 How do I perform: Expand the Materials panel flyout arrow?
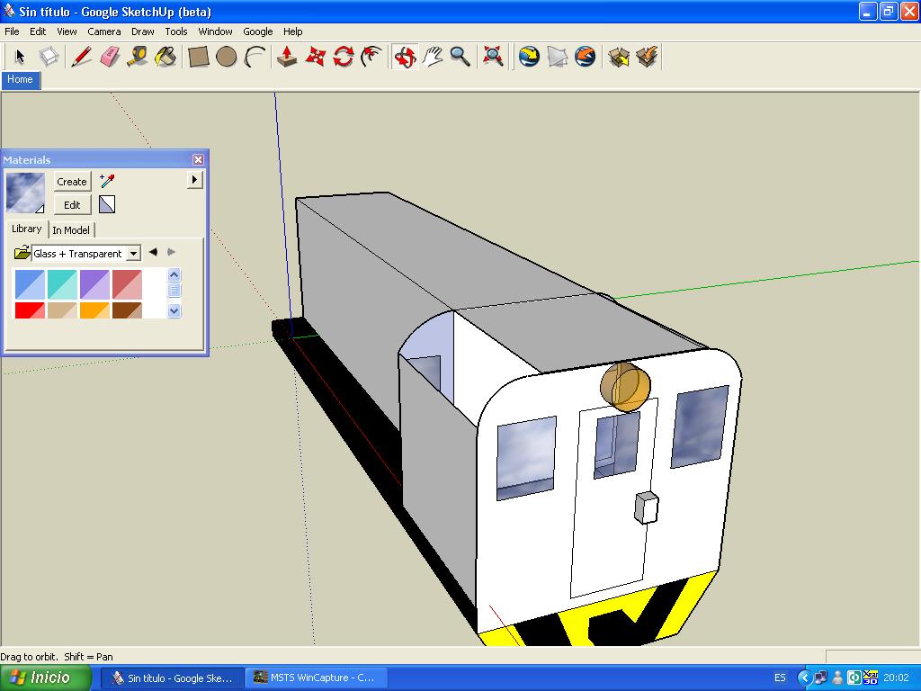point(194,180)
